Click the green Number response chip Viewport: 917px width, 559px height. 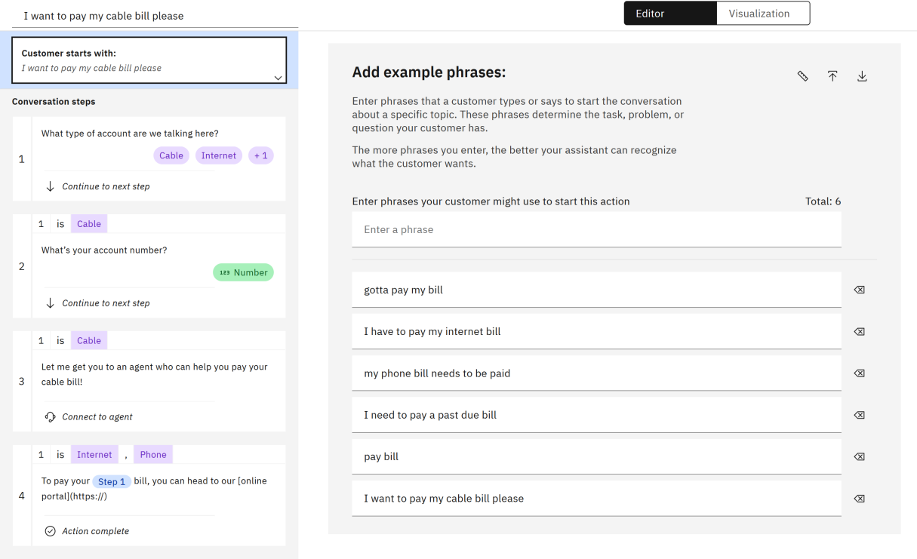[x=243, y=272]
